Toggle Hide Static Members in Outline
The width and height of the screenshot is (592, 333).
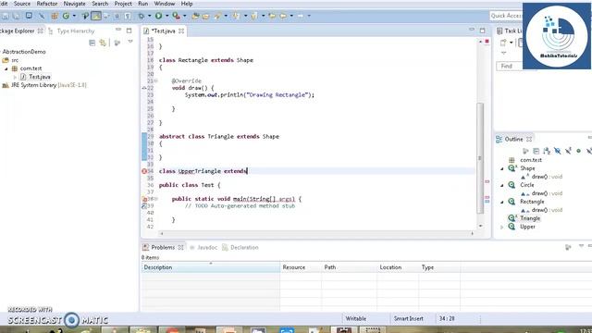point(568,151)
